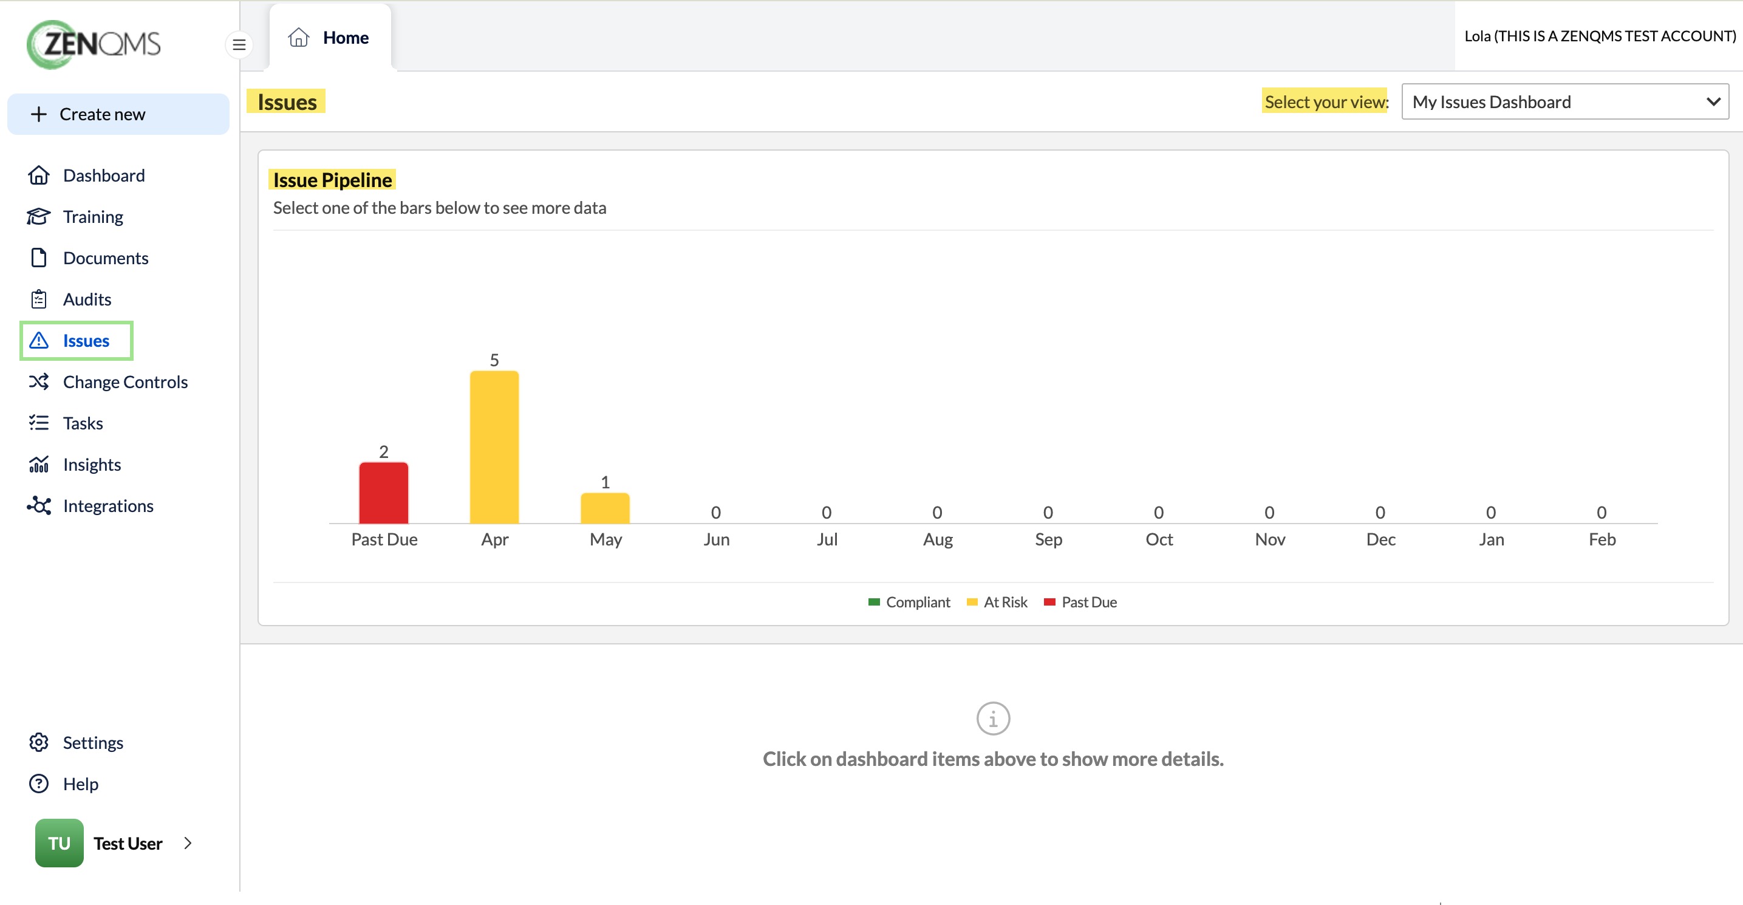1743x905 pixels.
Task: Click the Insights chart icon
Action: tap(39, 465)
